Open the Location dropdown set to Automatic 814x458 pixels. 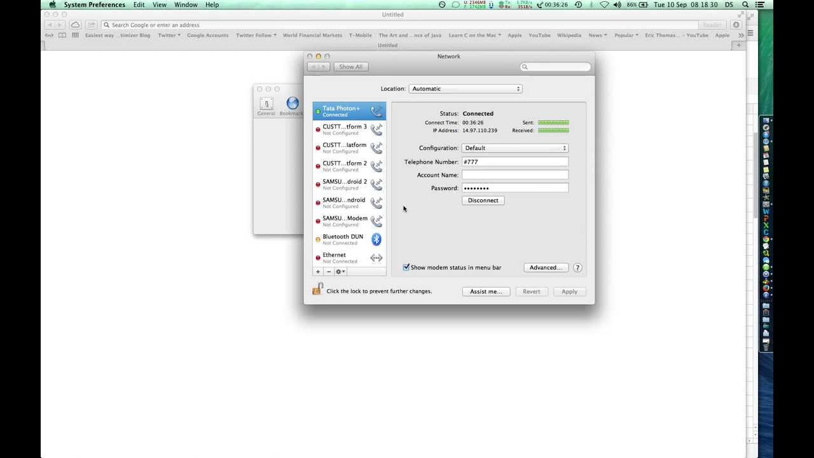coord(466,89)
